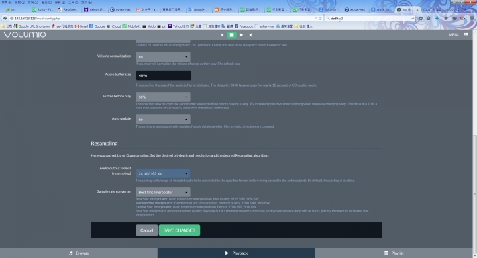
Task: Click the Audio buffer size field
Action: tap(164, 75)
